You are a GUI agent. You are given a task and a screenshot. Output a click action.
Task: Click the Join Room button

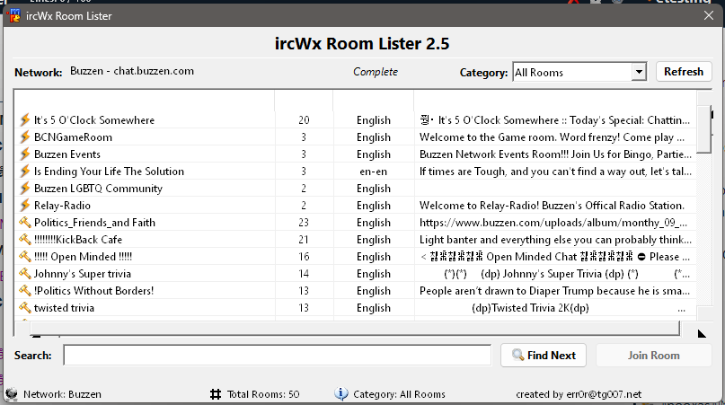[x=653, y=355]
